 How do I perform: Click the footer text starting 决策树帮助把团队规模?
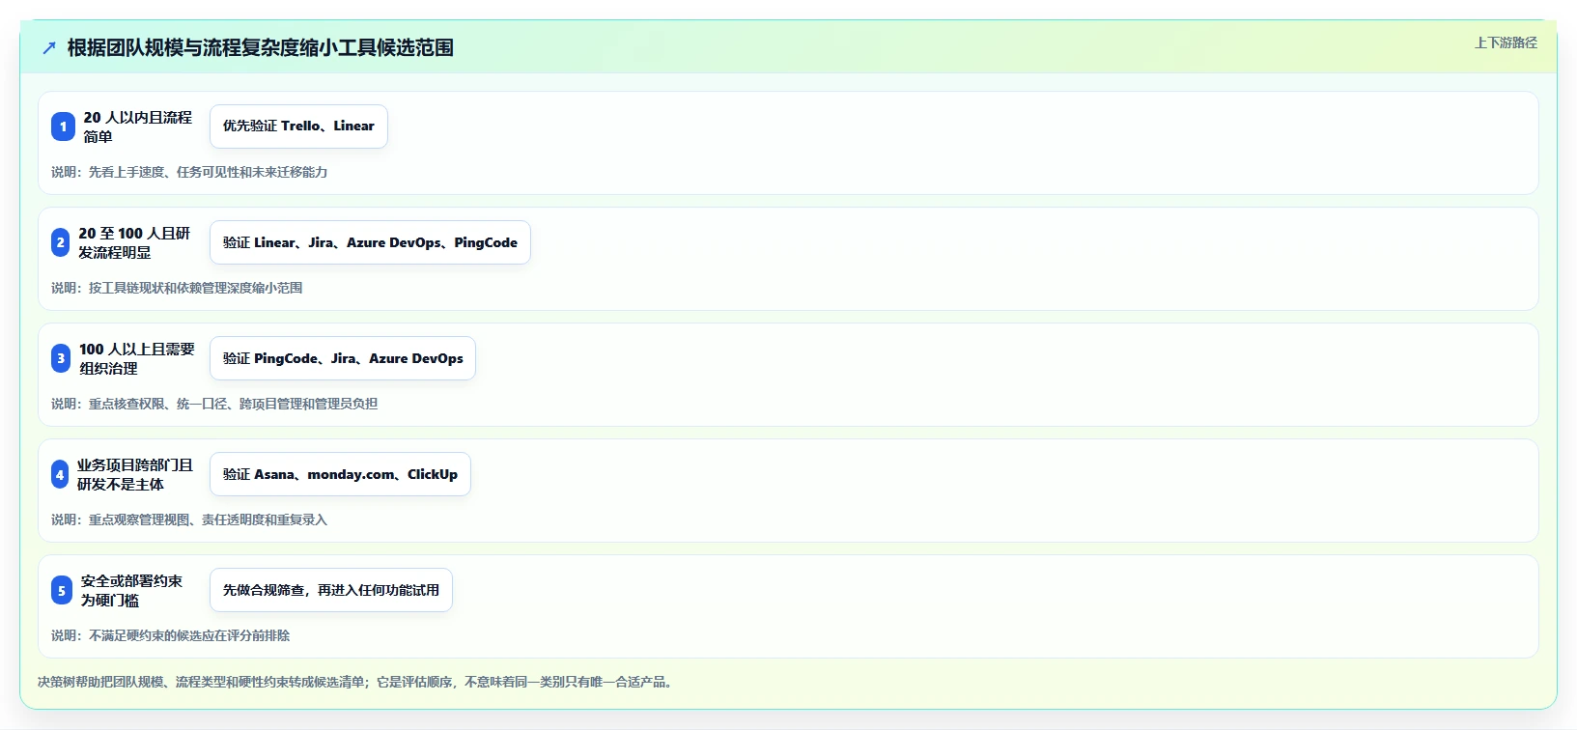tap(355, 682)
